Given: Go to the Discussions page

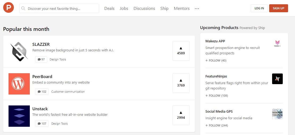Looking at the screenshot, I should point(144,9).
